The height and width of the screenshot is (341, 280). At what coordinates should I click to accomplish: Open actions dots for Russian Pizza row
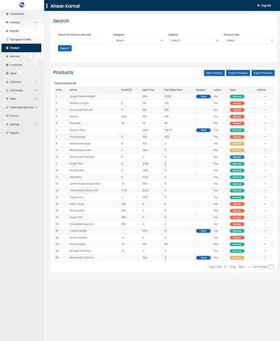tap(265, 130)
